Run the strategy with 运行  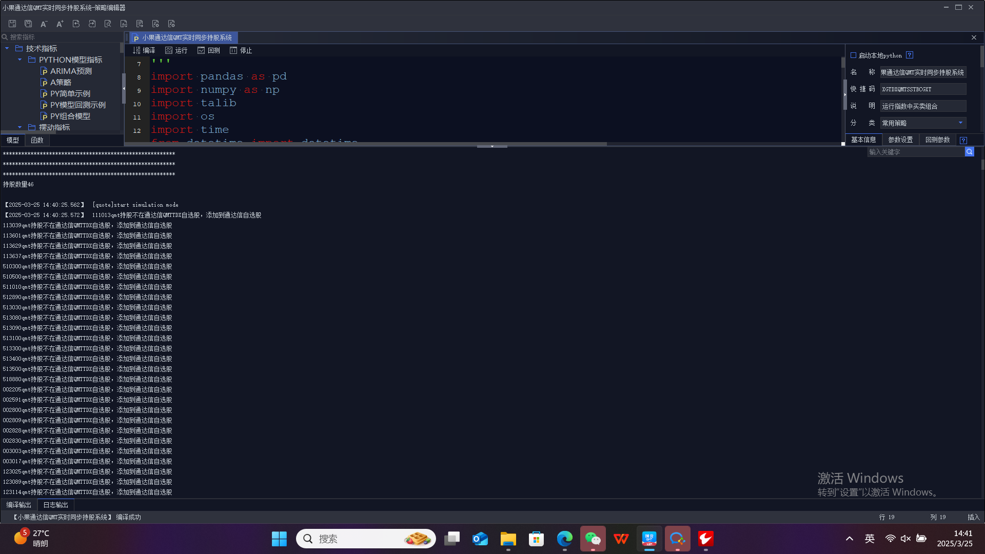click(176, 50)
